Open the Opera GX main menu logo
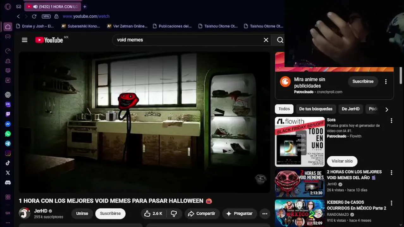 point(8,7)
